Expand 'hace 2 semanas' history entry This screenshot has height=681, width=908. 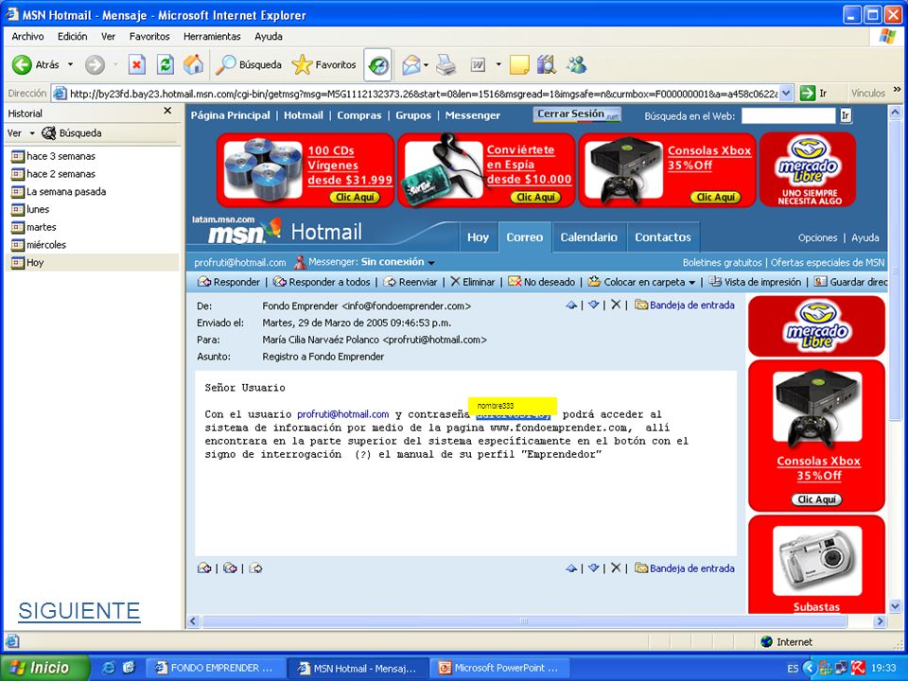tap(53, 174)
